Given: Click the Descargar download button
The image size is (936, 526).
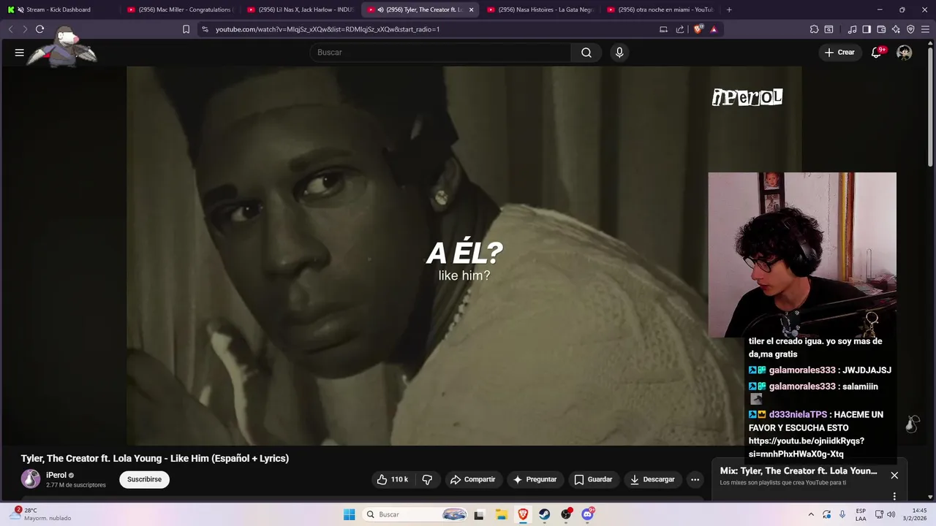Looking at the screenshot, I should tap(652, 479).
